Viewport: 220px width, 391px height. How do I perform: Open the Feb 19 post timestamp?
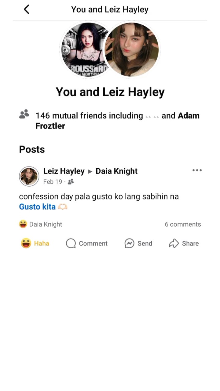[53, 182]
